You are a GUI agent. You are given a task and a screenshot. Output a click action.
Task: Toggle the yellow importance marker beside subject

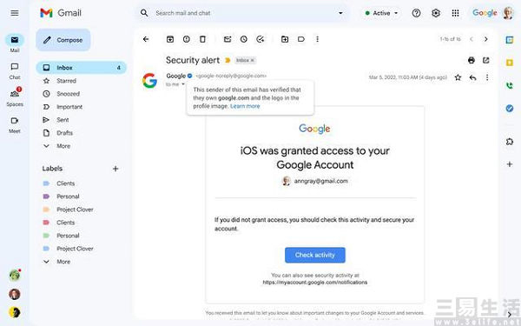tap(228, 60)
